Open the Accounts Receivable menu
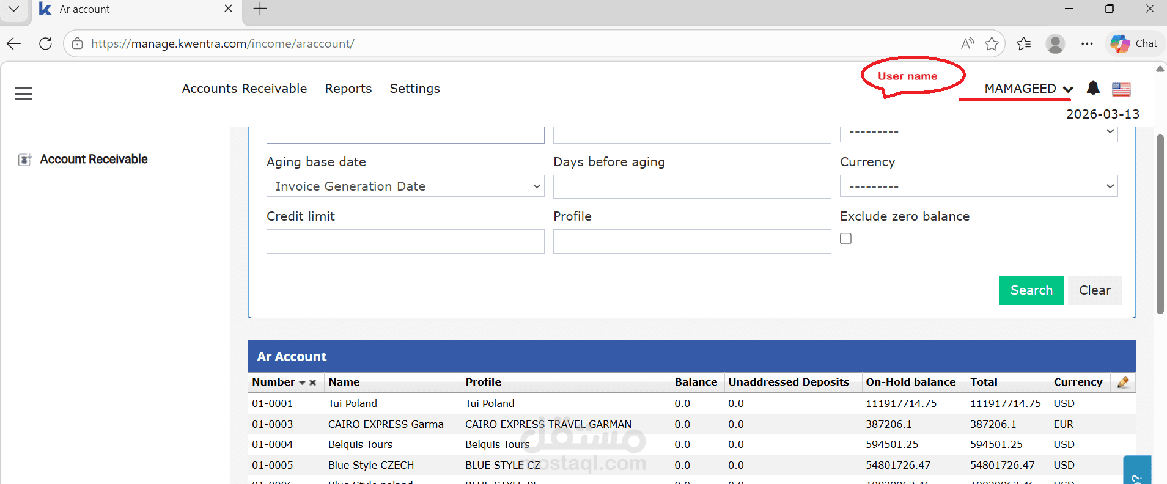This screenshot has width=1167, height=484. (x=245, y=89)
